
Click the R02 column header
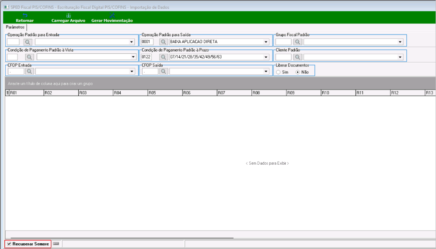[x=61, y=93]
